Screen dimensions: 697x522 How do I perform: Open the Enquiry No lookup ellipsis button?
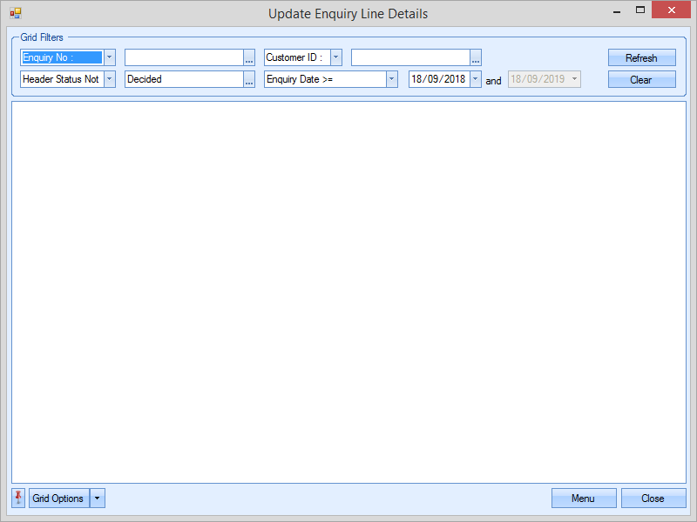coord(249,57)
